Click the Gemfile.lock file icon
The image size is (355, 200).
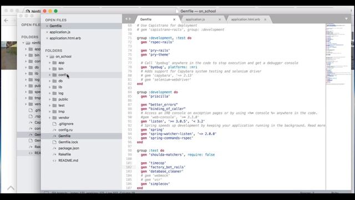(54, 142)
